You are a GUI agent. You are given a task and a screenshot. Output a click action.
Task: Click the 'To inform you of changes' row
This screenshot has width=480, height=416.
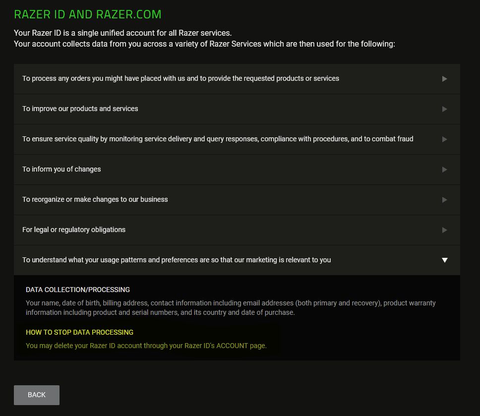[61, 169]
